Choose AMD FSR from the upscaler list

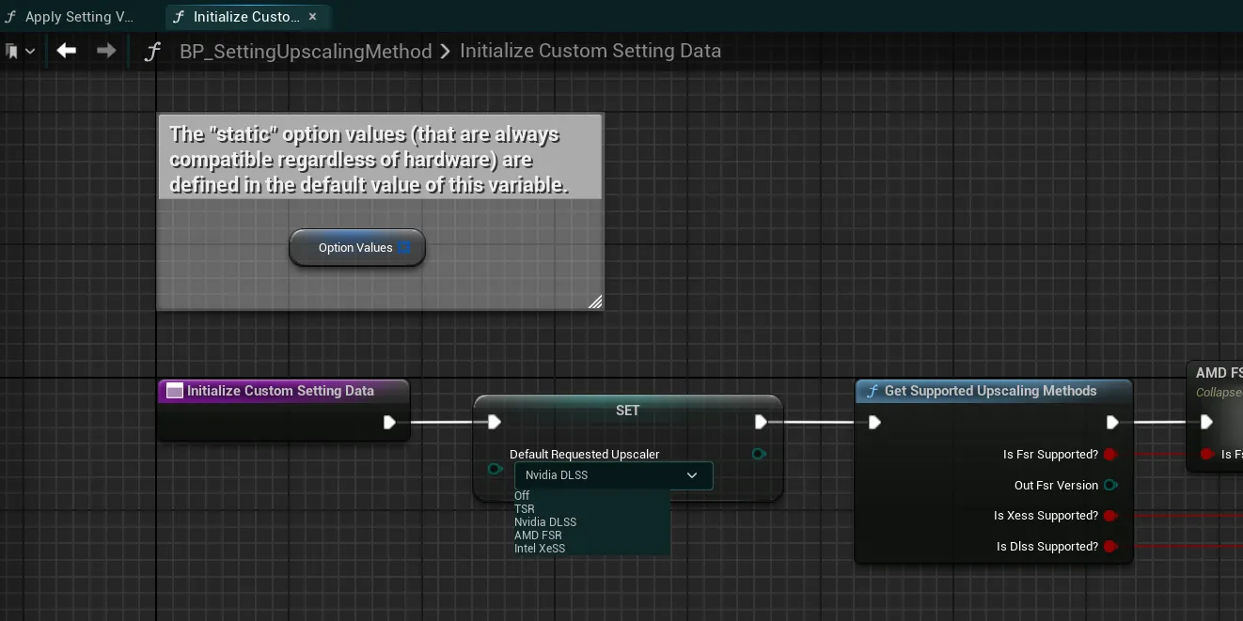(538, 536)
